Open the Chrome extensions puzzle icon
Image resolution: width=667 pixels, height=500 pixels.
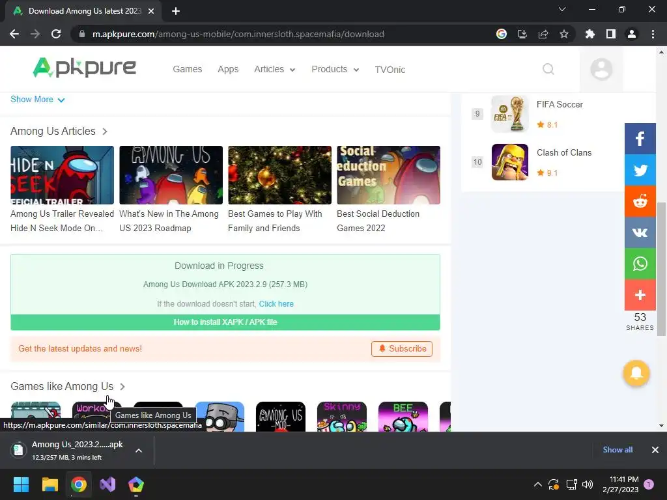pyautogui.click(x=590, y=34)
